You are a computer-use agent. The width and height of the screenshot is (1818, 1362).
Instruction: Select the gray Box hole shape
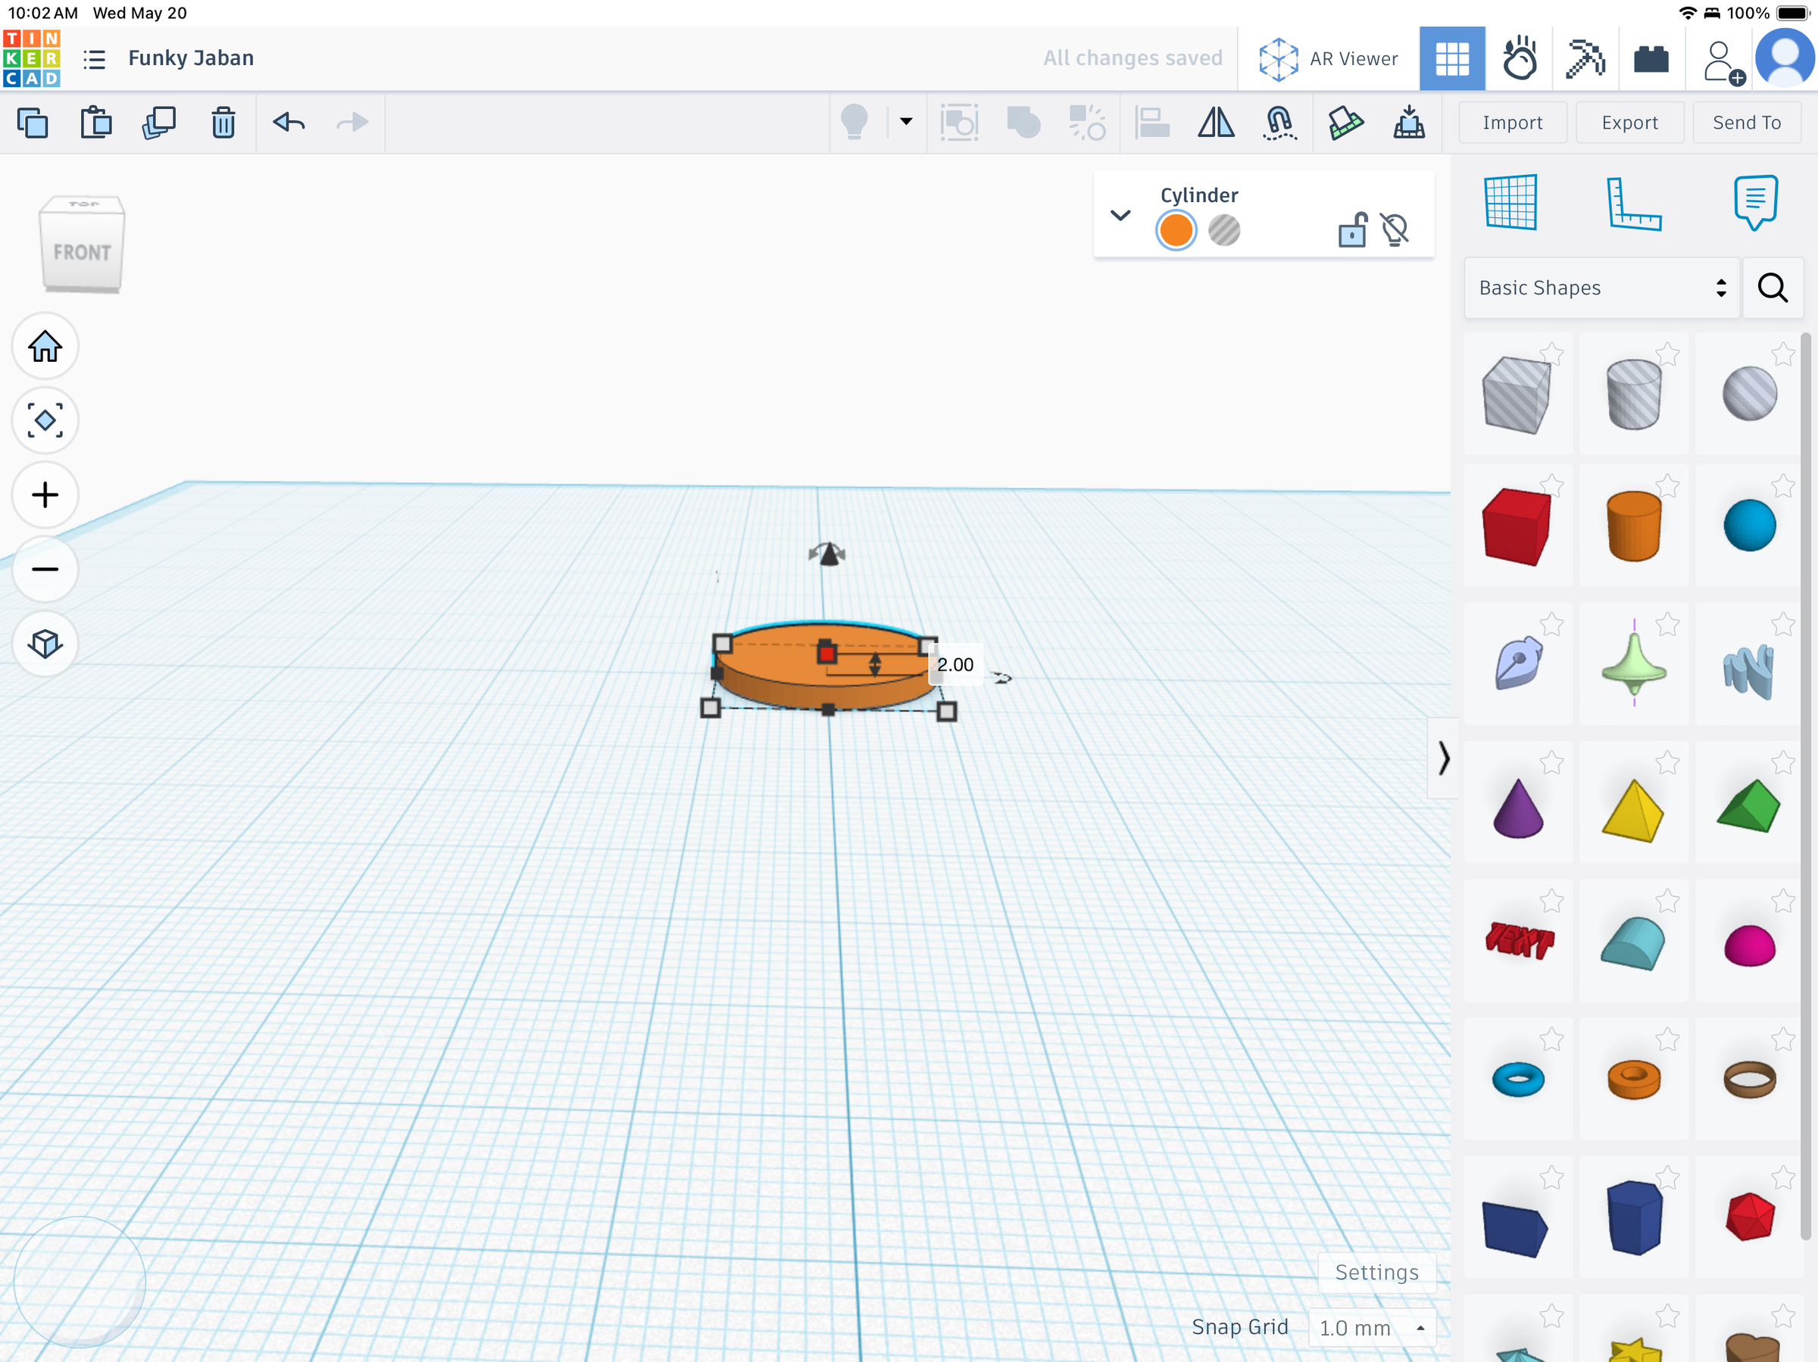pyautogui.click(x=1517, y=395)
